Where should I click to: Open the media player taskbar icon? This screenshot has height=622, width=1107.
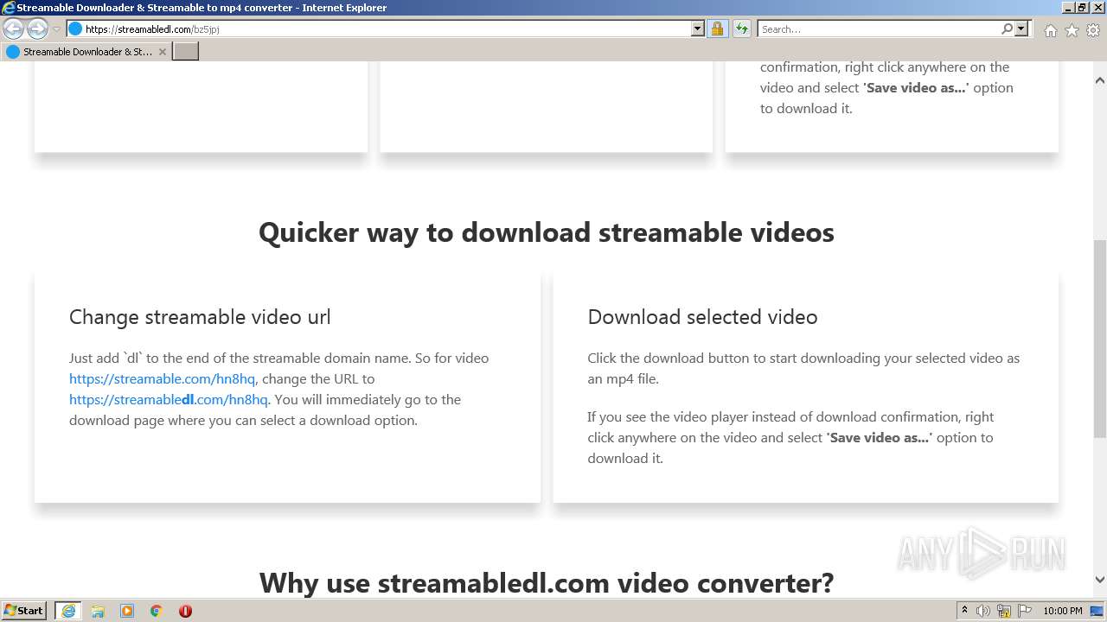tap(127, 611)
